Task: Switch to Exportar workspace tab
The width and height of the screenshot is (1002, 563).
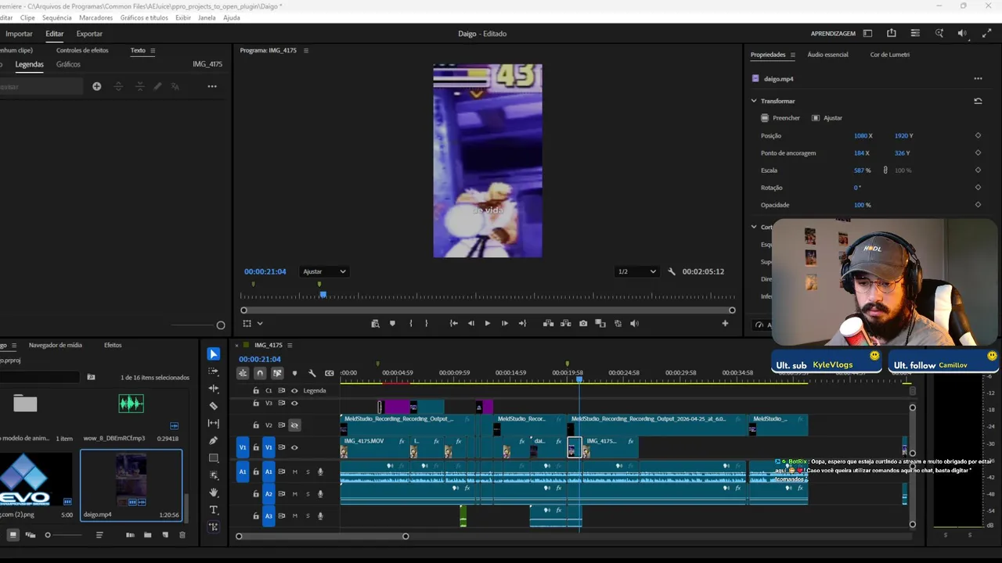Action: point(89,34)
